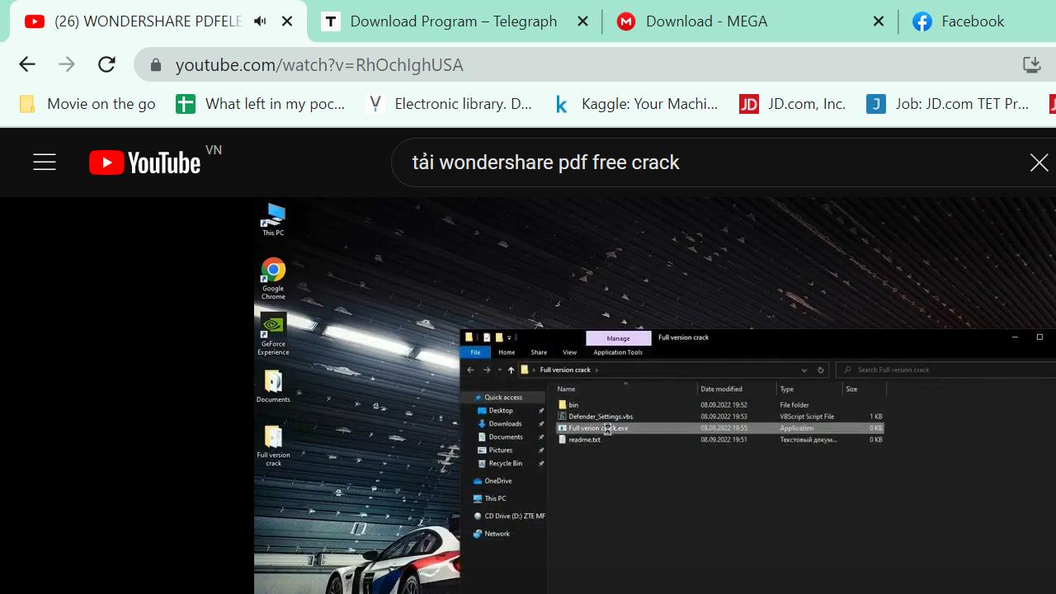Click the YouTube logo to go home
Screen dimensions: 1056x594
(145, 163)
